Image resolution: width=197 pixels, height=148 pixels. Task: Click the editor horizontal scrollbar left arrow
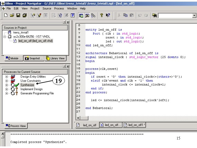[78, 118]
